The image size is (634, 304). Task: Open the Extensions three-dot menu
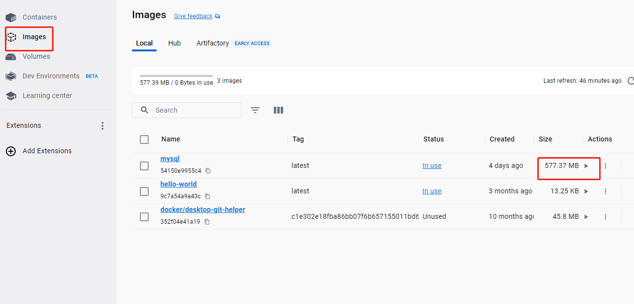[x=103, y=126]
